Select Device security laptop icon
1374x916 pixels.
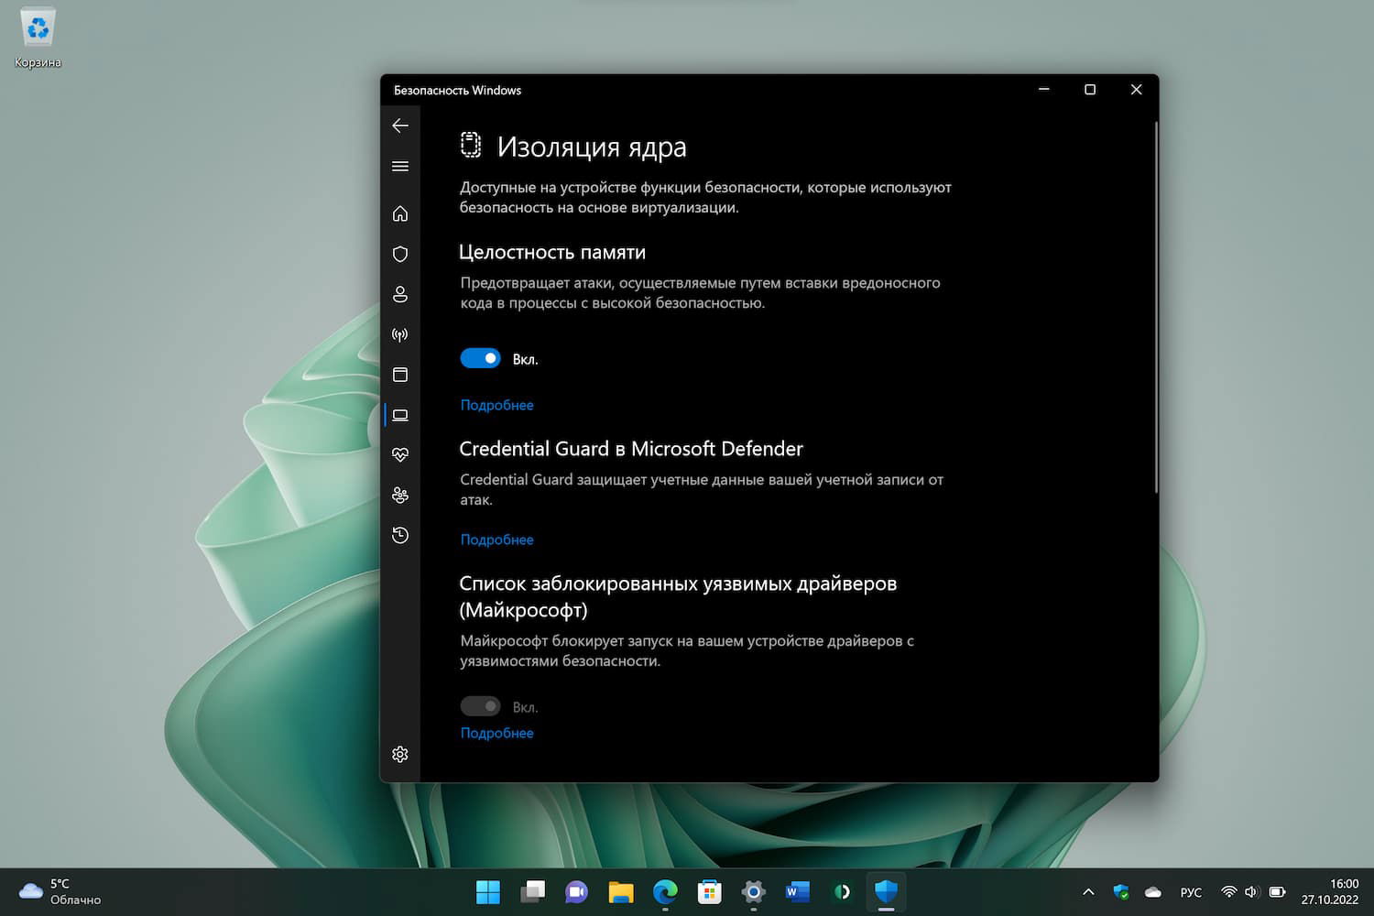pos(400,415)
